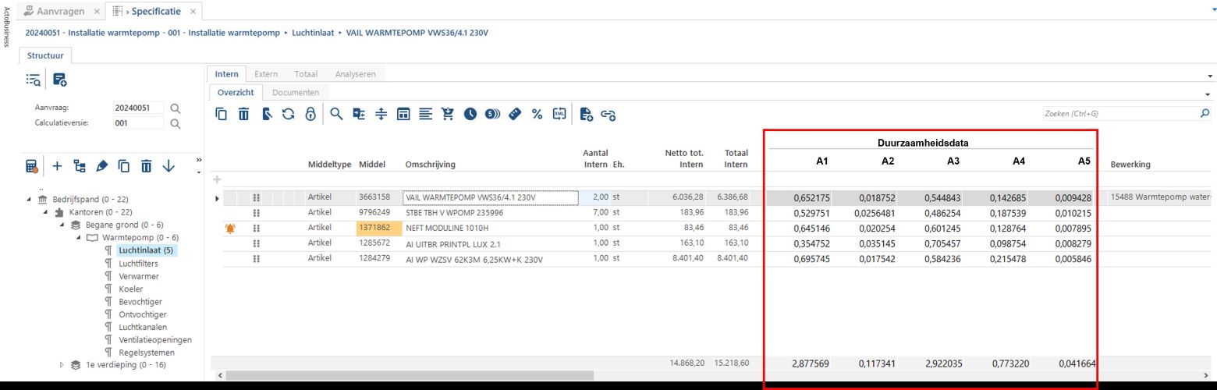
Task: Click the shopping cart icon in toolbar
Action: click(x=448, y=114)
